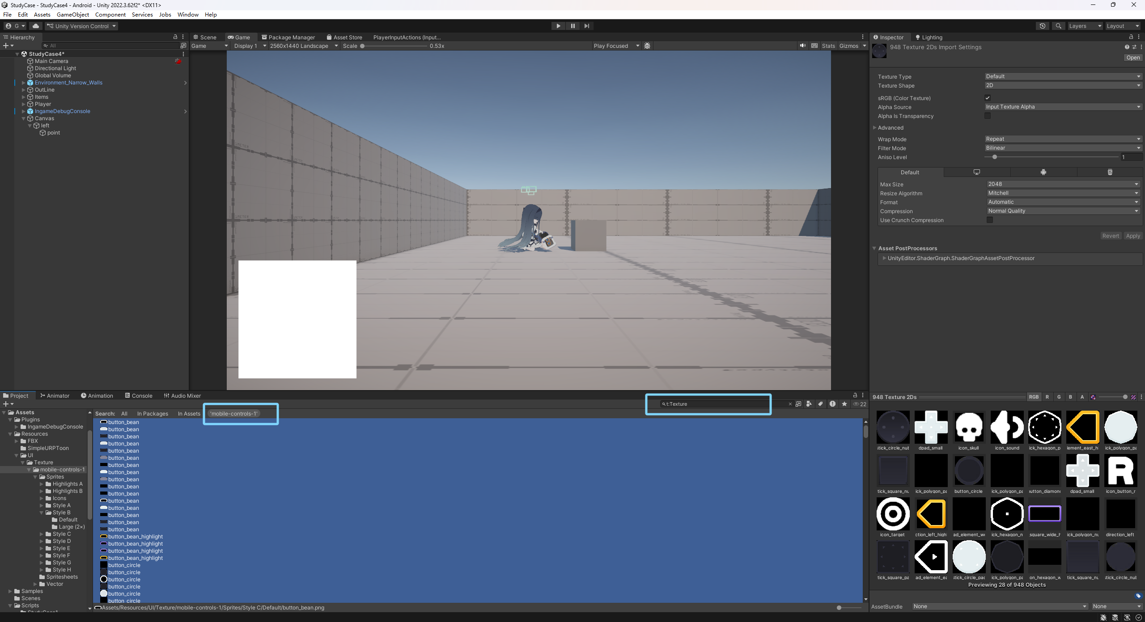The height and width of the screenshot is (622, 1145).
Task: Click the Pause button in toolbar
Action: [x=572, y=26]
